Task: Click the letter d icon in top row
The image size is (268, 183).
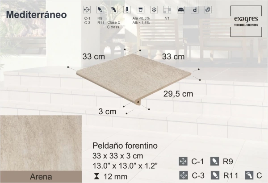Action: [x=194, y=9]
